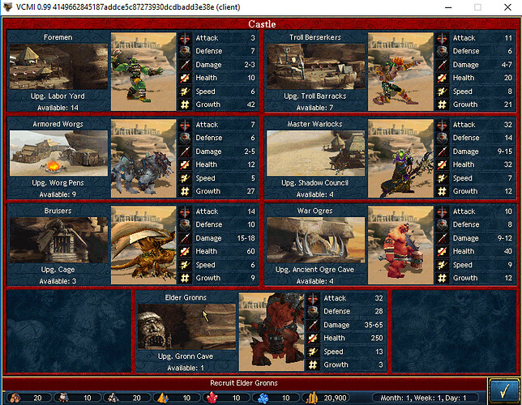Click the Troll Berserkers Speed icon

(442, 92)
